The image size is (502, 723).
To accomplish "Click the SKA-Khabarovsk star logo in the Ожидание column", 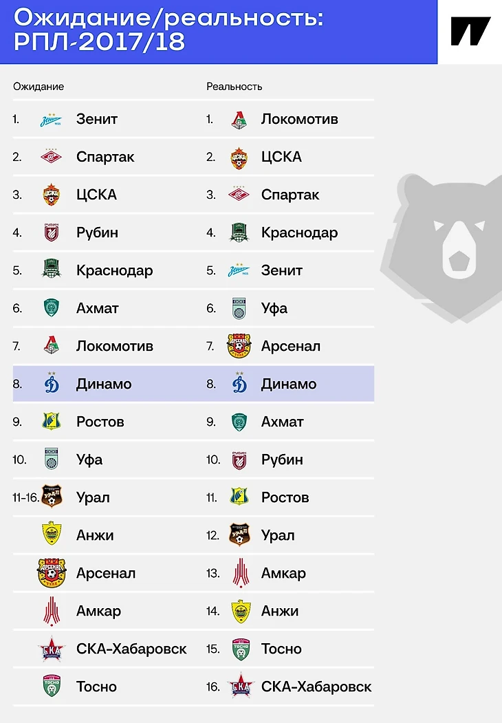I will [x=51, y=649].
